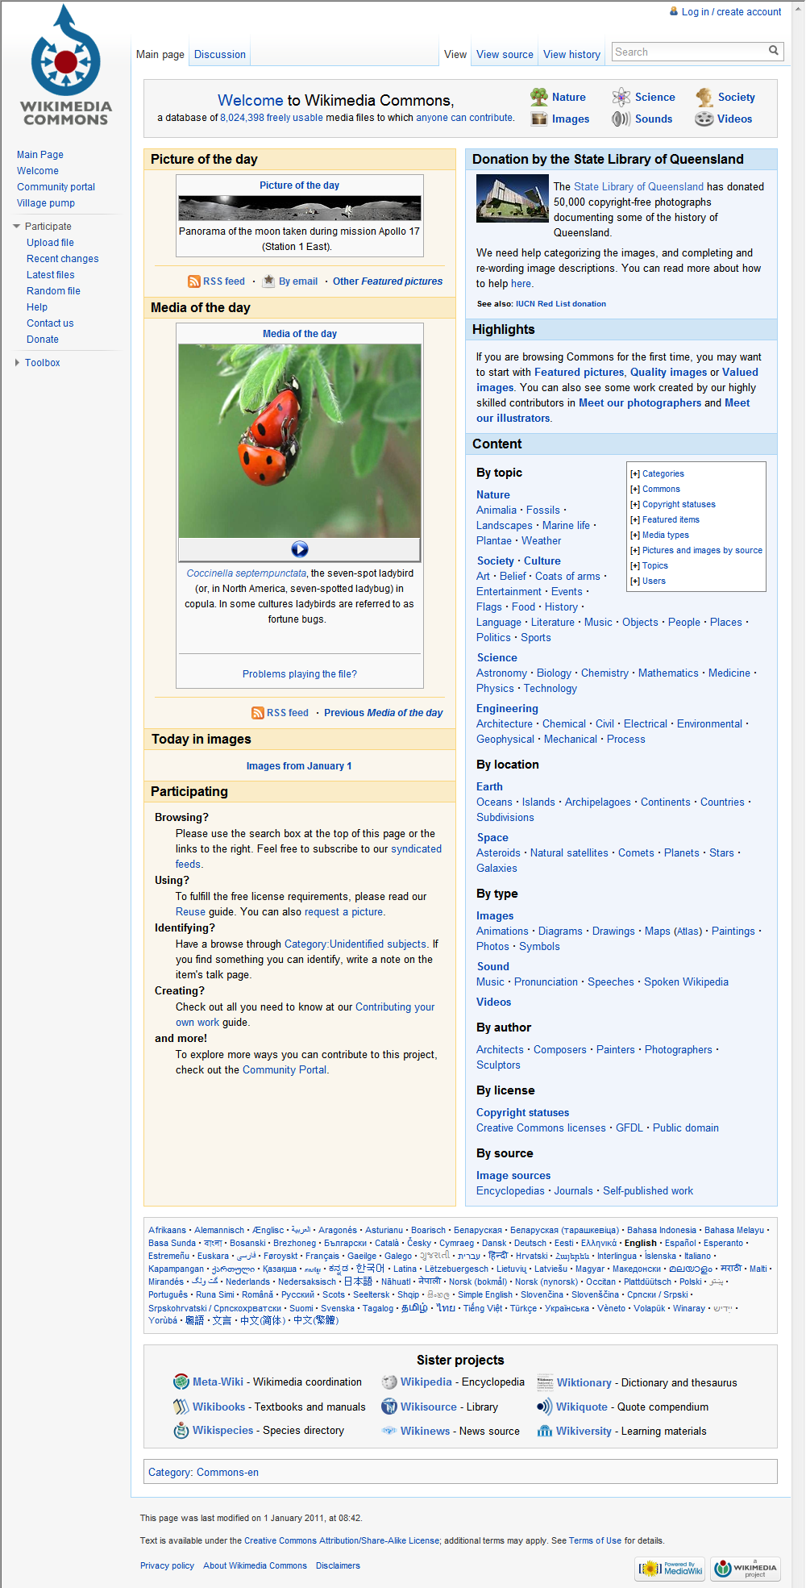Expand the Categories tree item
The width and height of the screenshot is (806, 1588).
pos(635,474)
